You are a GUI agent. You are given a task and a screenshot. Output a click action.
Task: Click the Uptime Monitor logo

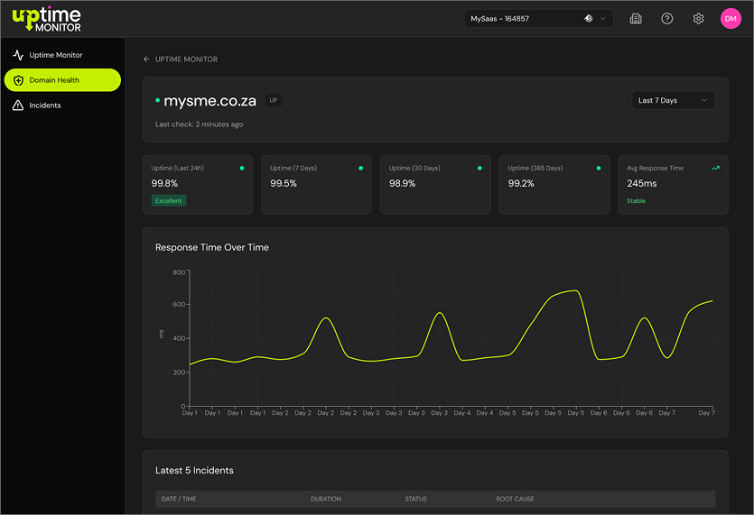click(47, 19)
